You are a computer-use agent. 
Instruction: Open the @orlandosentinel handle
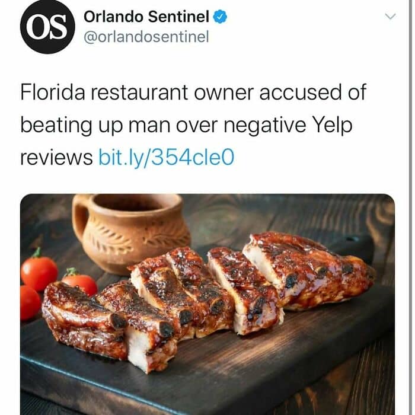146,37
